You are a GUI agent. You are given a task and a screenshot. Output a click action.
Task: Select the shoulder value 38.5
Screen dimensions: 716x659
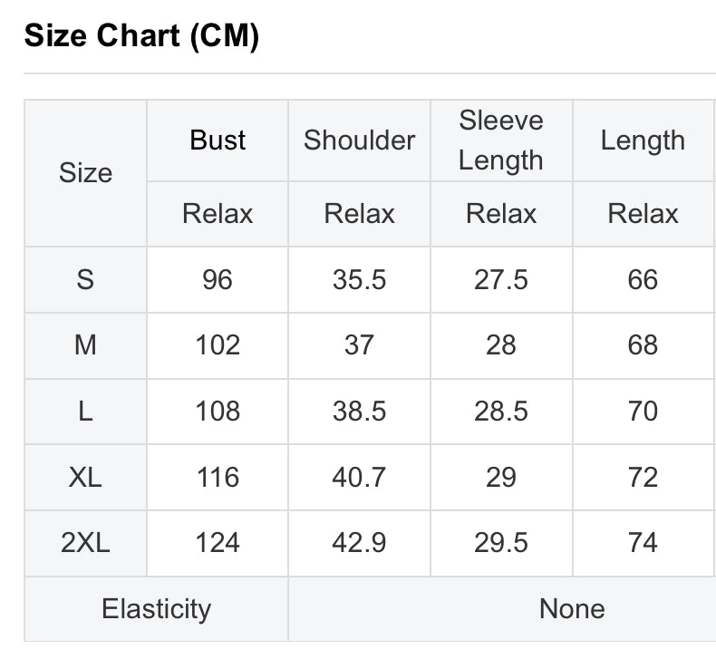coord(360,411)
